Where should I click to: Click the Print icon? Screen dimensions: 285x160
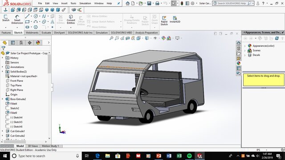(x=157, y=3)
